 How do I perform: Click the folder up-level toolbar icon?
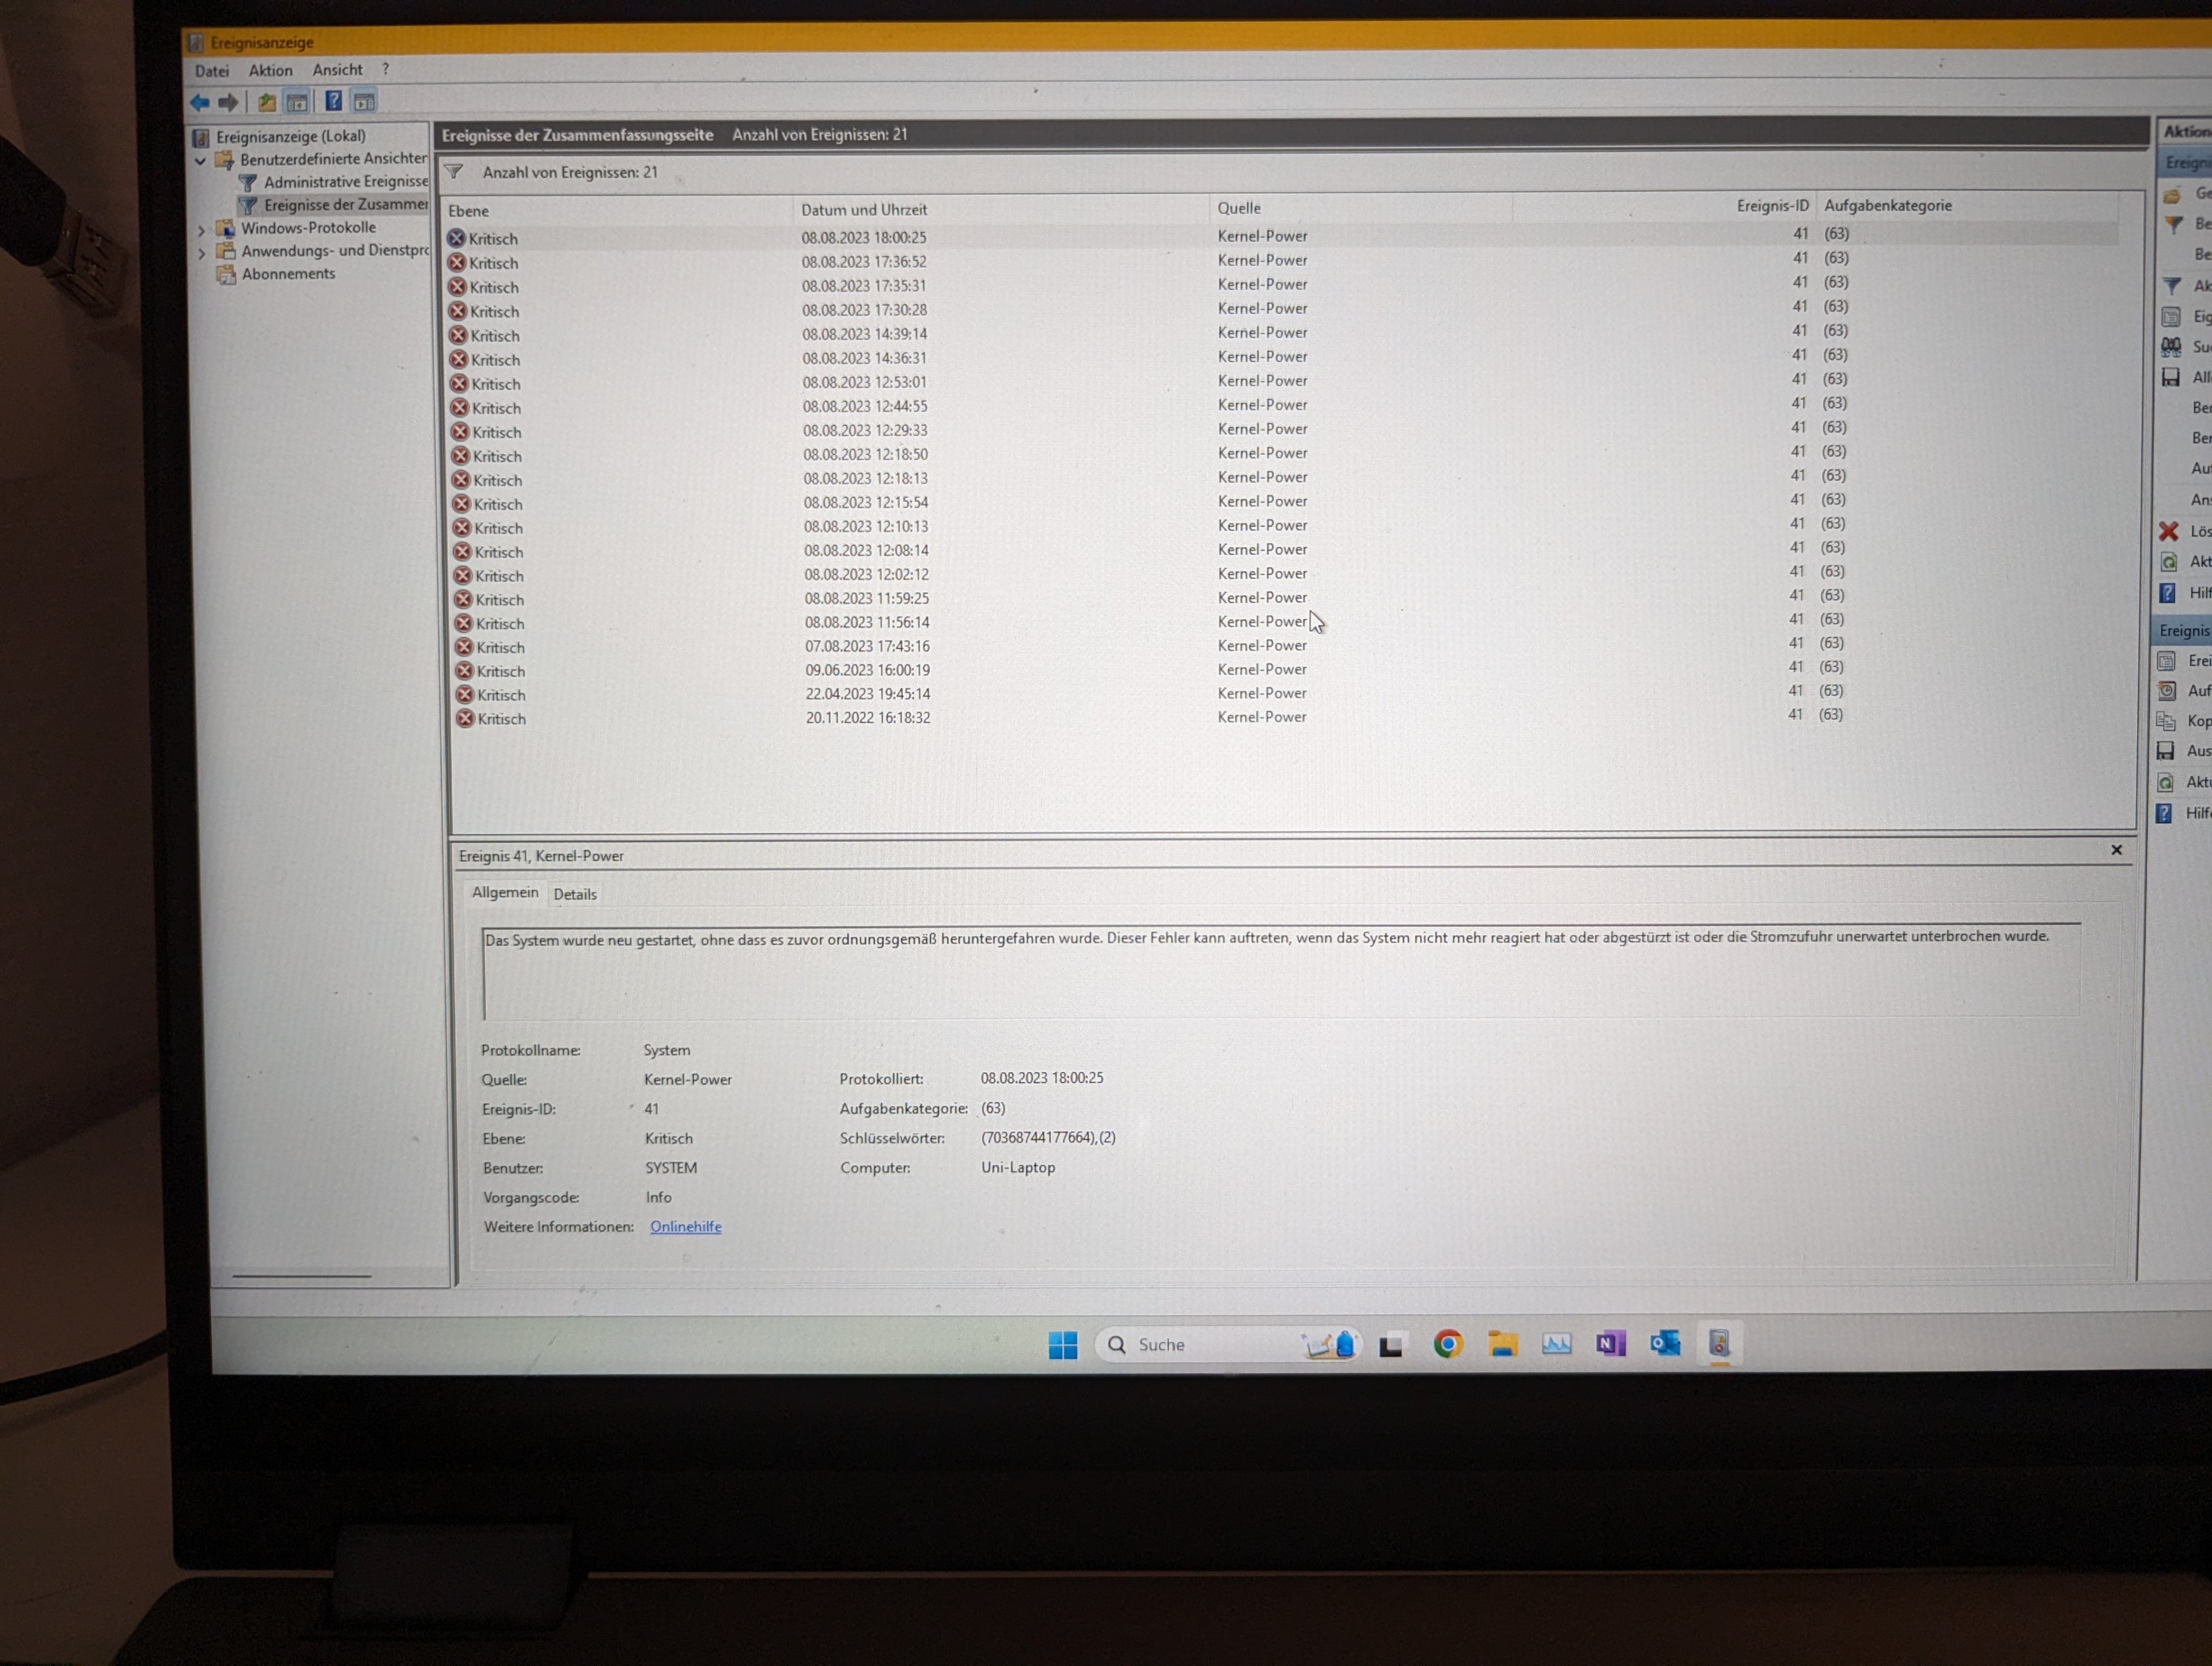tap(267, 102)
